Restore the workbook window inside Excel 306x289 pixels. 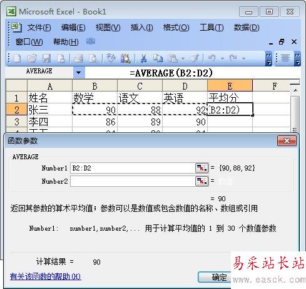pos(282,42)
